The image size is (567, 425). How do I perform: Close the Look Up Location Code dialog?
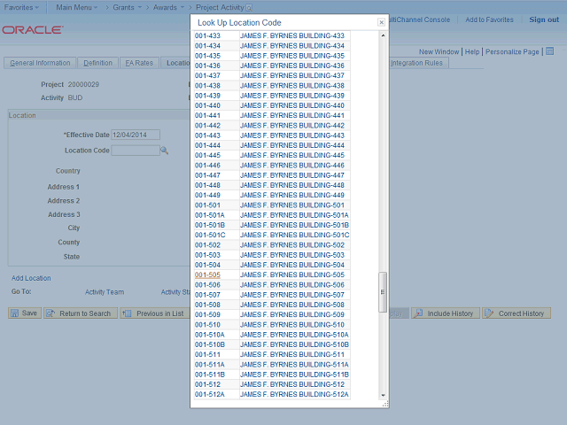point(381,22)
